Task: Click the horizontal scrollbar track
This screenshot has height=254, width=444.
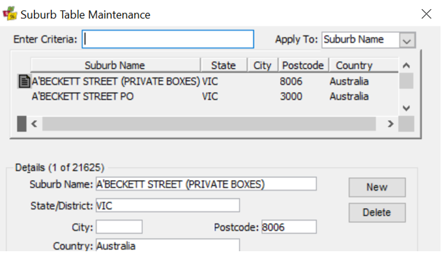Action: [x=209, y=124]
